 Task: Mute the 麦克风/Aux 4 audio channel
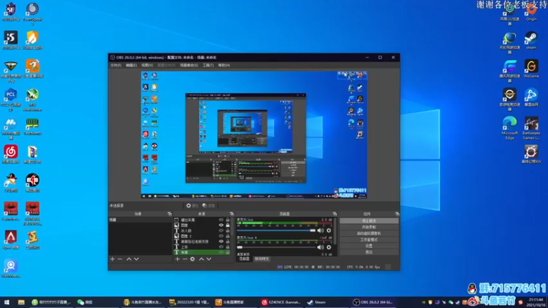tap(320, 247)
